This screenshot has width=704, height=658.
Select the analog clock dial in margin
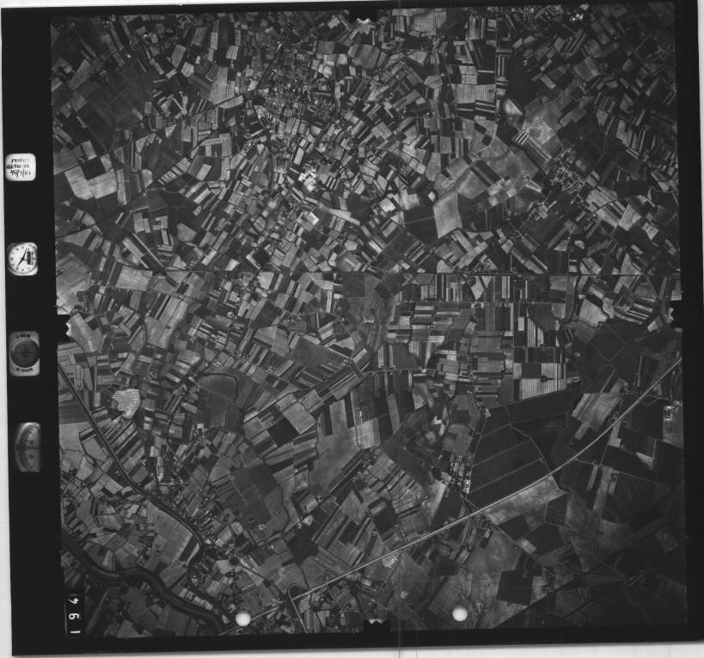point(22,258)
